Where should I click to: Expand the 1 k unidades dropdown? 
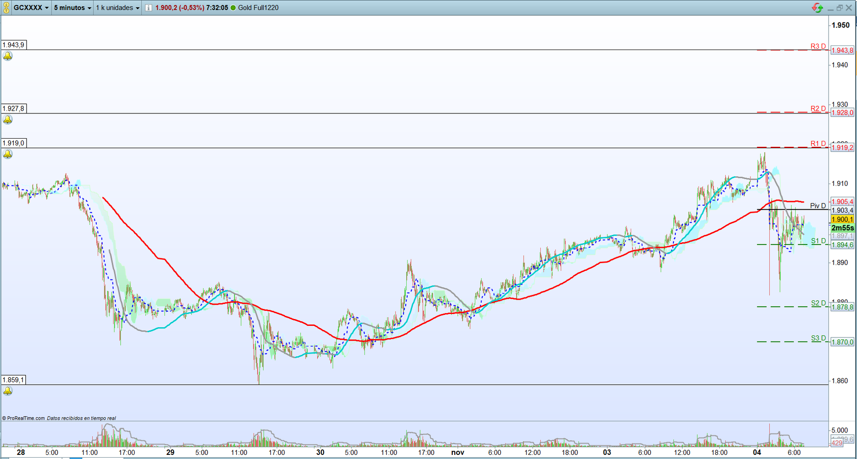click(118, 8)
